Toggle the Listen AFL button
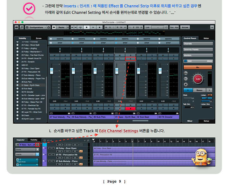This screenshot has height=189, width=228. pyautogui.click(x=210, y=95)
